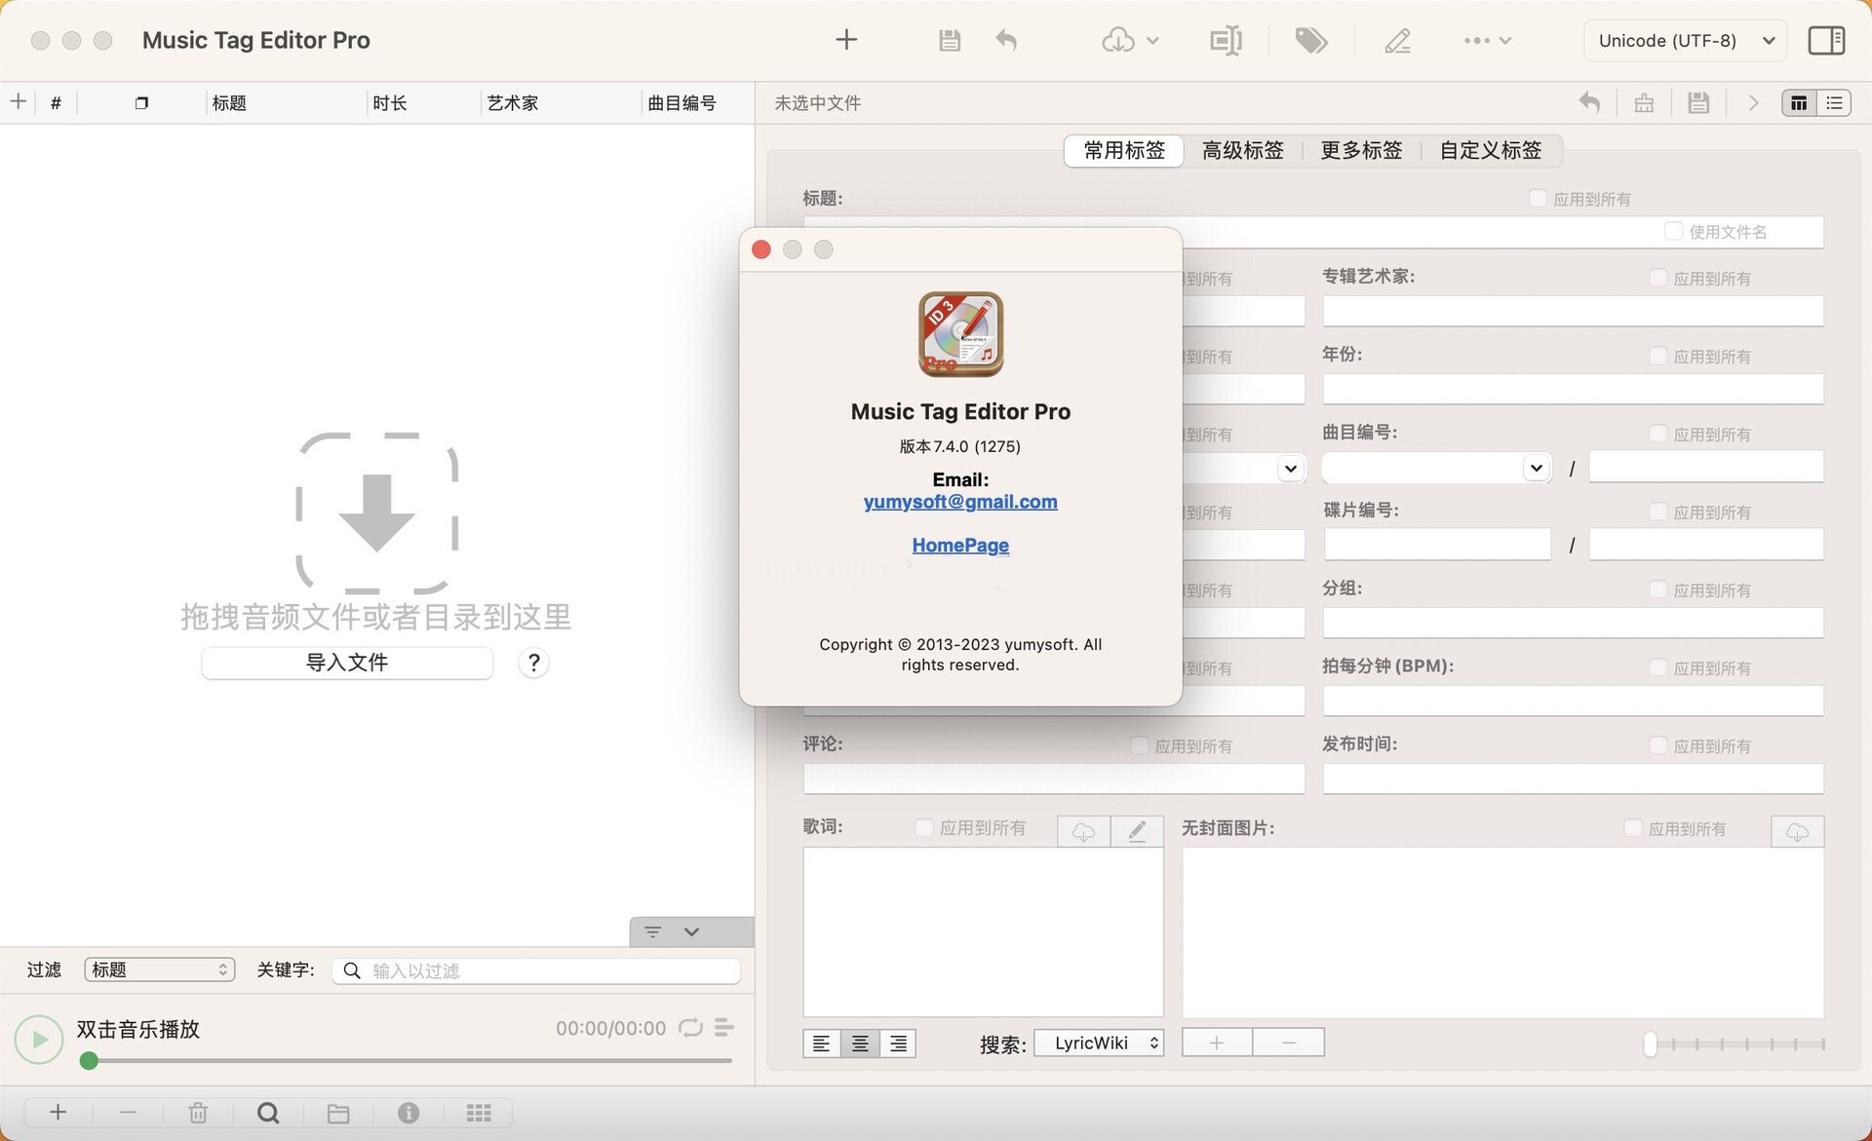Image resolution: width=1872 pixels, height=1141 pixels.
Task: Open the LyricWiki search source dropdown
Action: [1099, 1043]
